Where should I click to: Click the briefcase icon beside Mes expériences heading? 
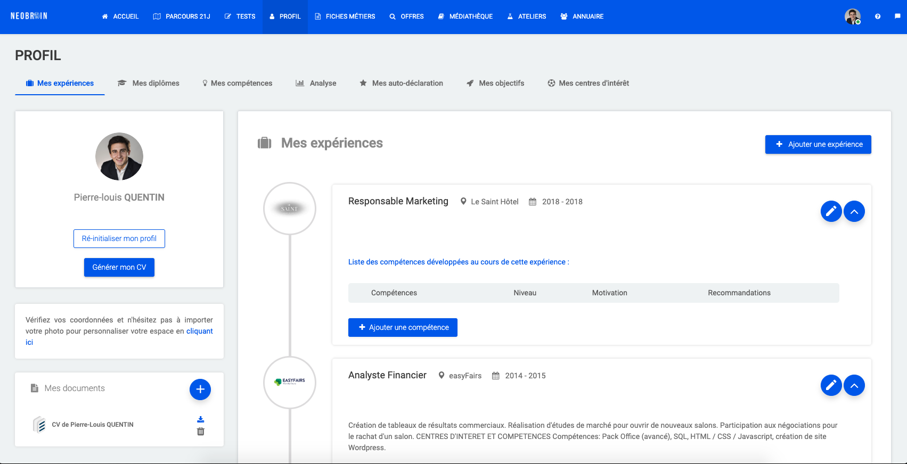coord(265,143)
